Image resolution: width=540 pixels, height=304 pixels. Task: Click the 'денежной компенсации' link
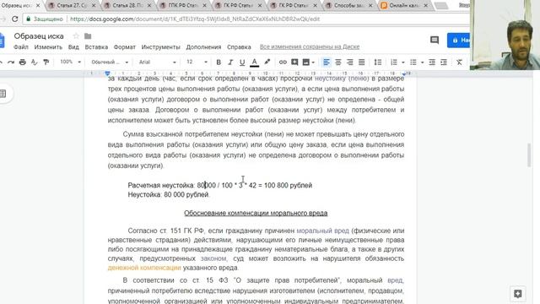144,268
